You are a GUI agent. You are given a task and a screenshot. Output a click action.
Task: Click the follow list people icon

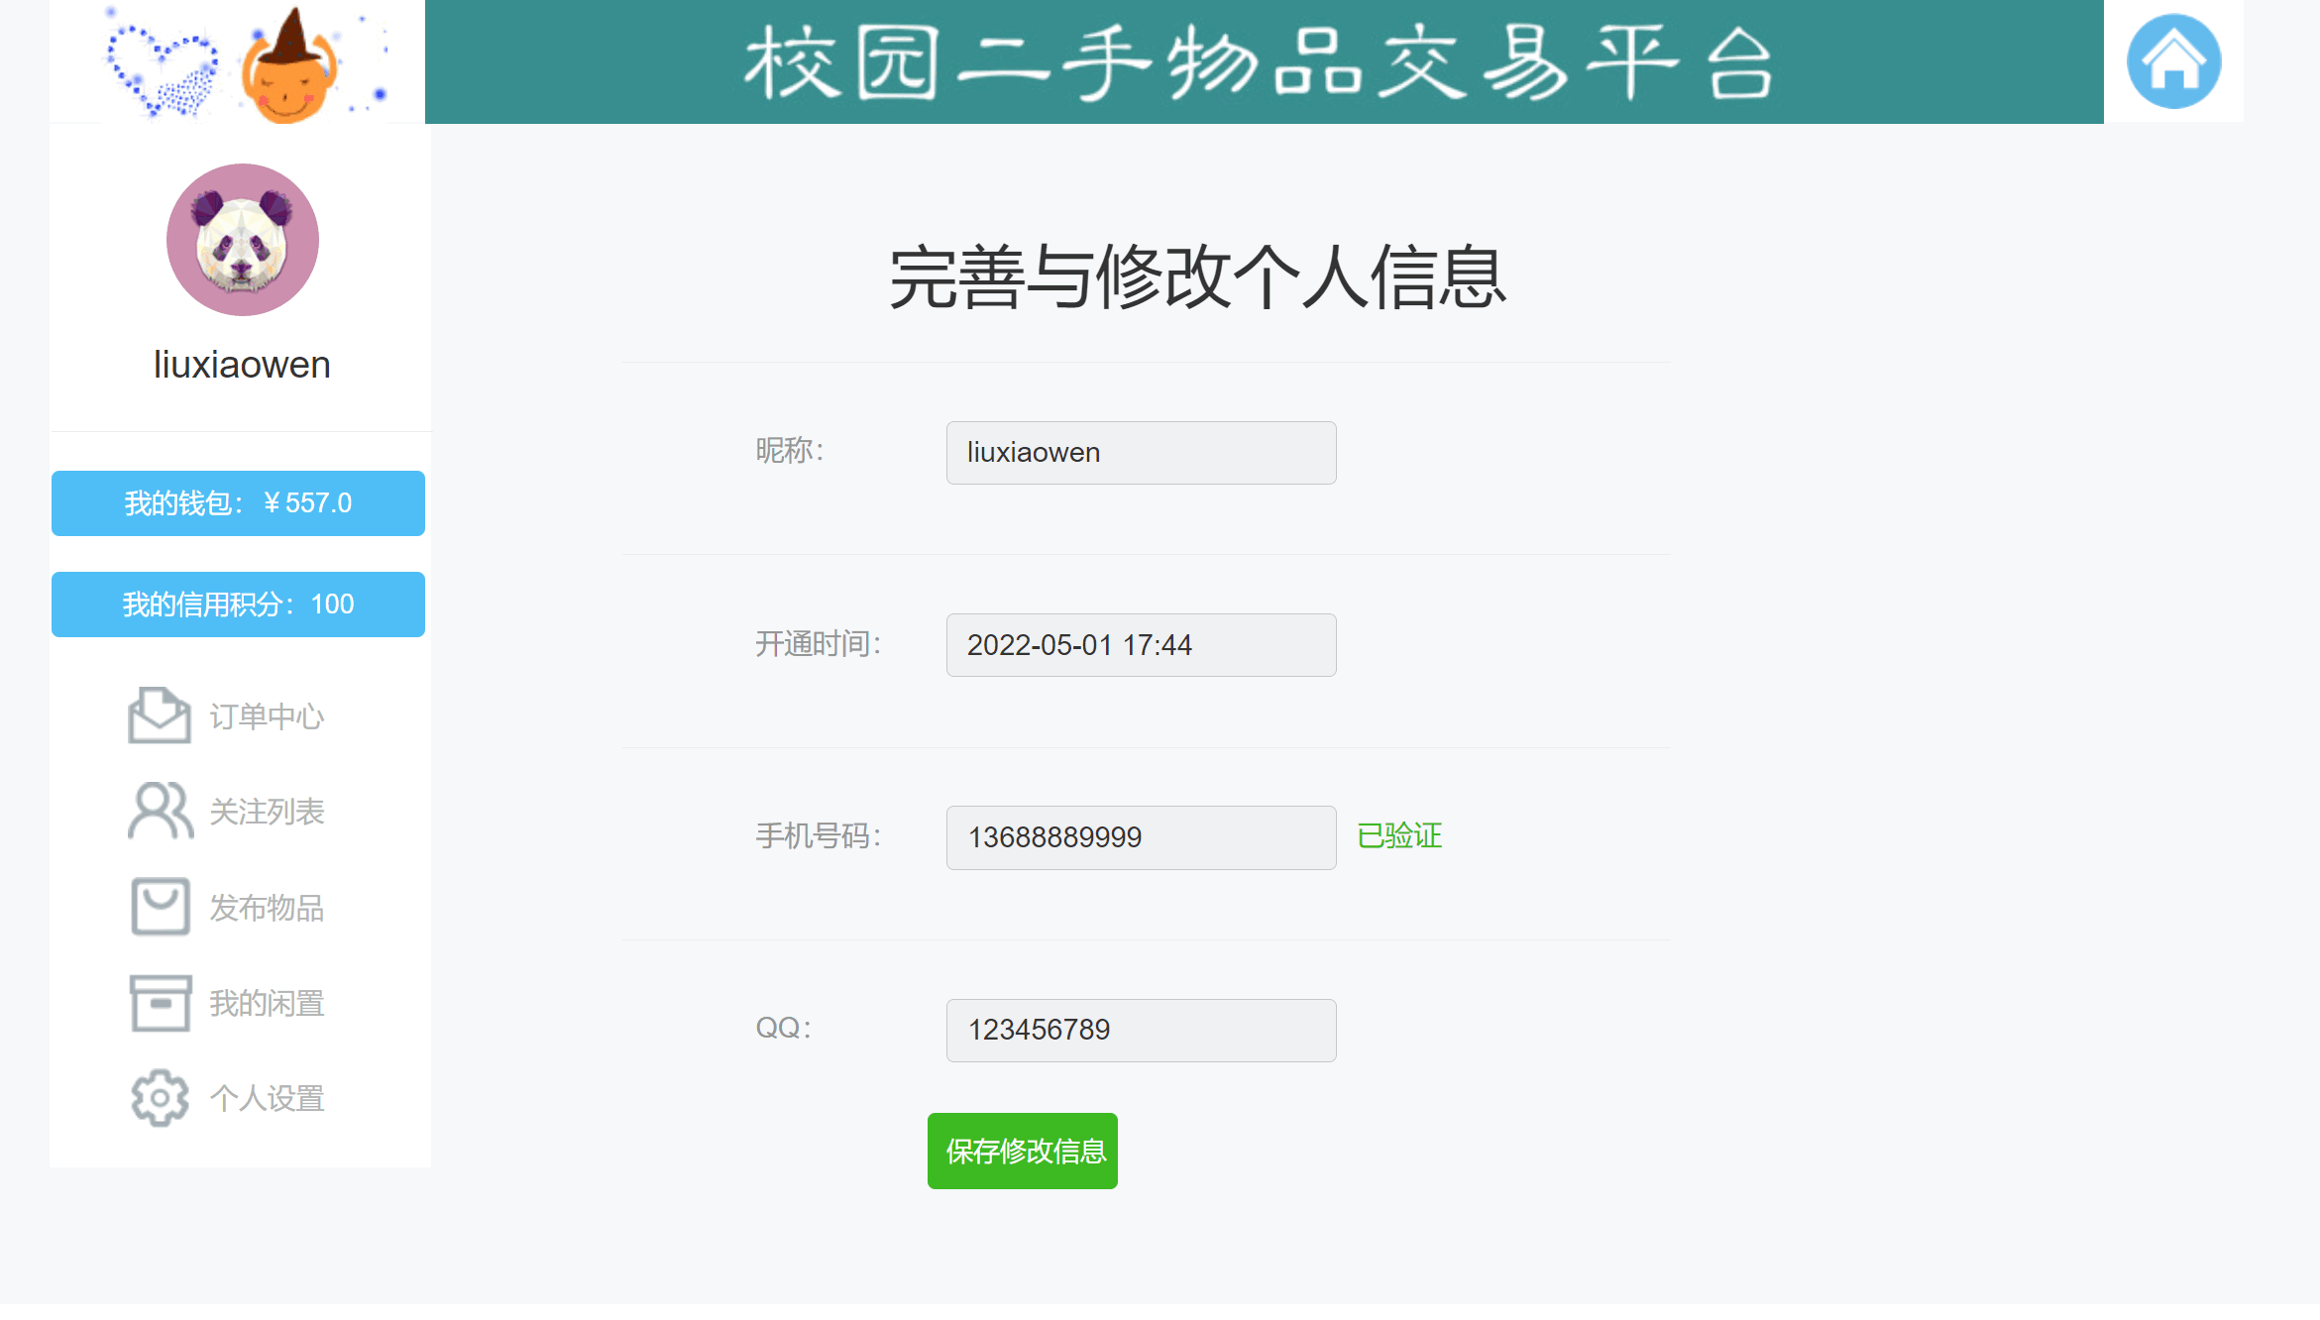(160, 811)
